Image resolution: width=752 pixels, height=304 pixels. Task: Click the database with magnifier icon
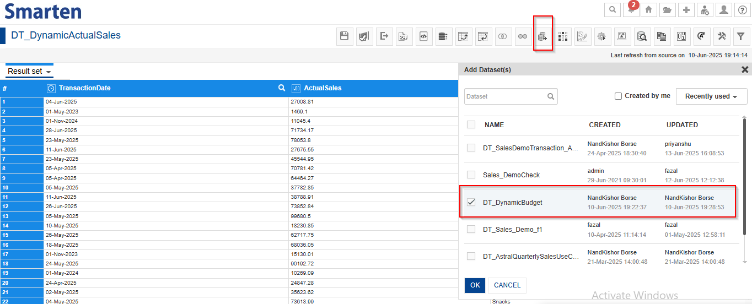642,36
